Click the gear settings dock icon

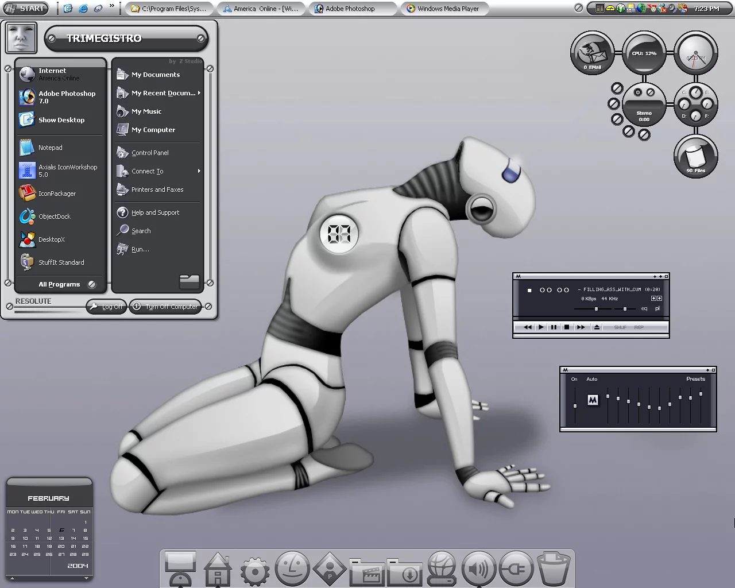click(x=255, y=570)
